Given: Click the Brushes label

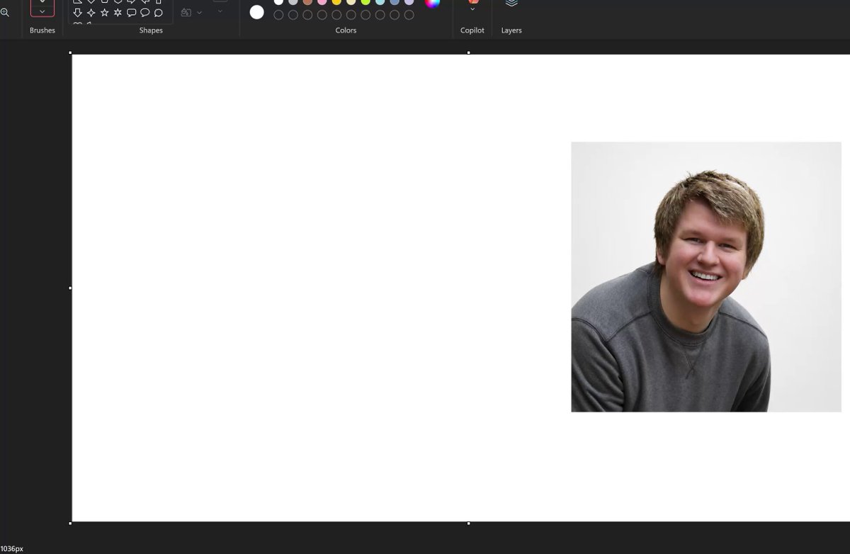Looking at the screenshot, I should [x=42, y=30].
